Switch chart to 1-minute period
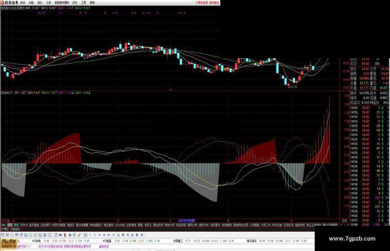Screen dimensions: 390x251 90,235
